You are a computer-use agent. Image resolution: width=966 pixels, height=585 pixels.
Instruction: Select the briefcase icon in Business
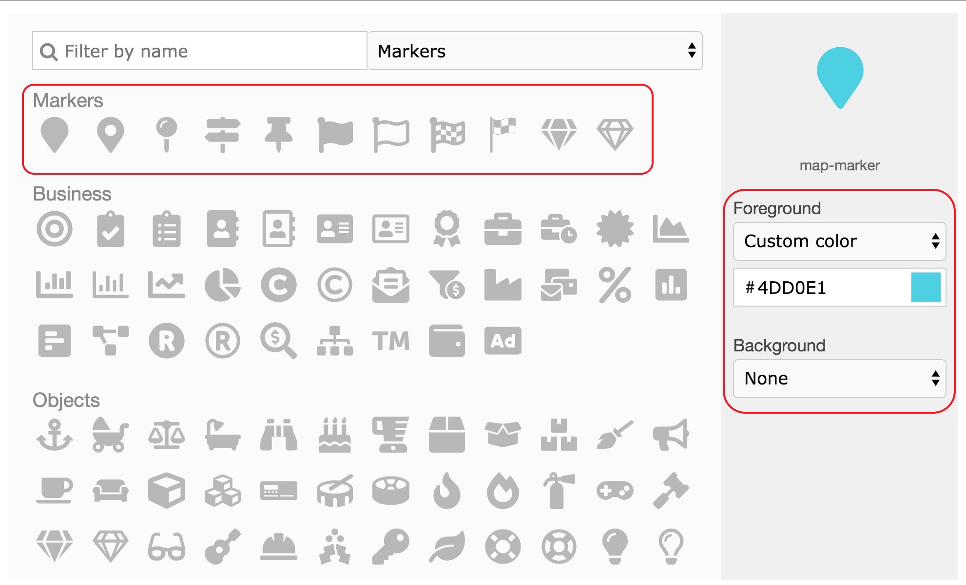click(x=502, y=229)
